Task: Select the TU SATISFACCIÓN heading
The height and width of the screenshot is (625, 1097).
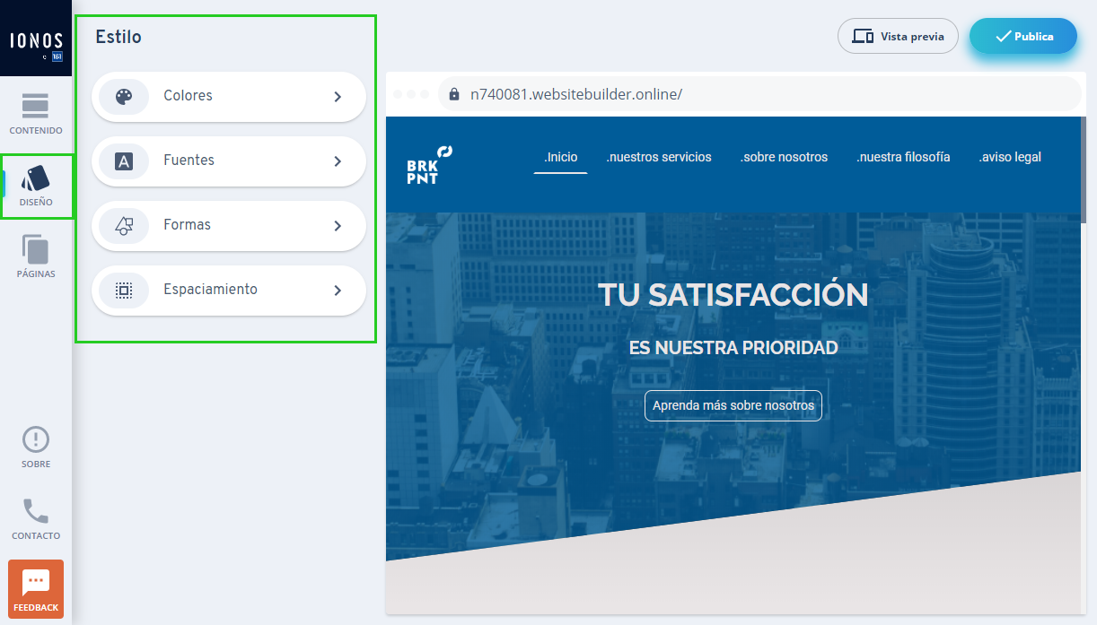Action: [x=733, y=295]
